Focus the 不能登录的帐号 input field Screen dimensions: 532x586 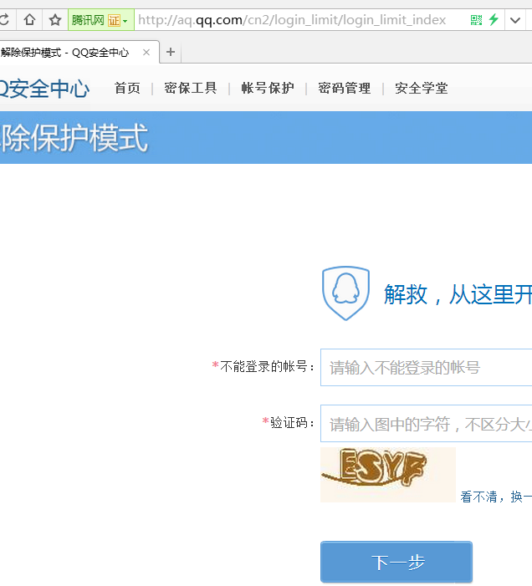click(x=427, y=367)
